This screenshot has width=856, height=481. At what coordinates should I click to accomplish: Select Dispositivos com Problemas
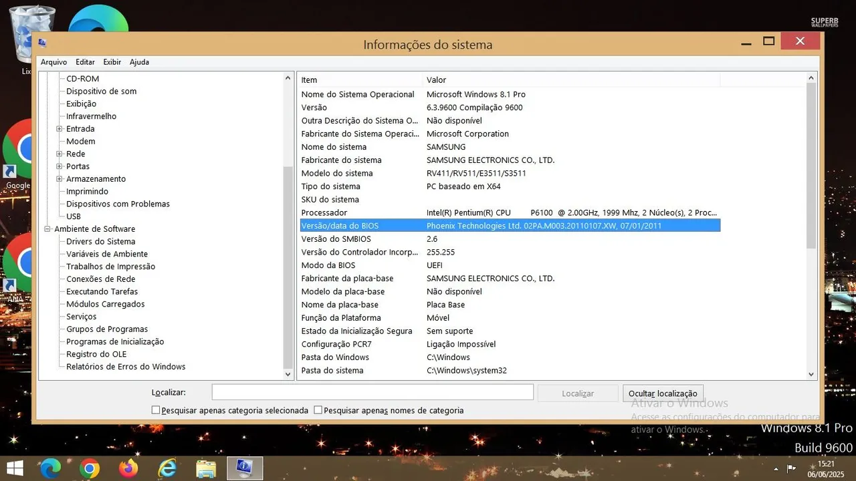point(118,204)
